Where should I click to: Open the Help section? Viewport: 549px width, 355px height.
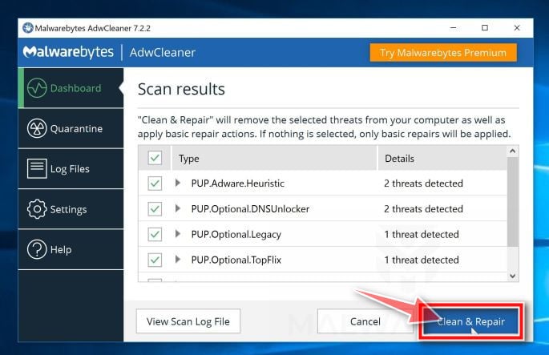(x=71, y=249)
